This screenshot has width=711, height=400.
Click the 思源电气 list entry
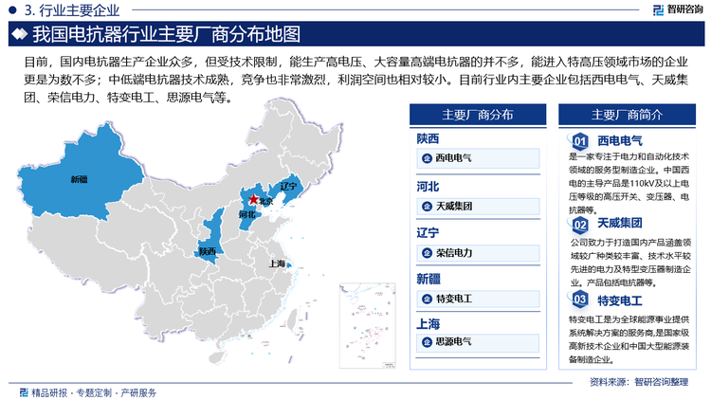click(478, 342)
